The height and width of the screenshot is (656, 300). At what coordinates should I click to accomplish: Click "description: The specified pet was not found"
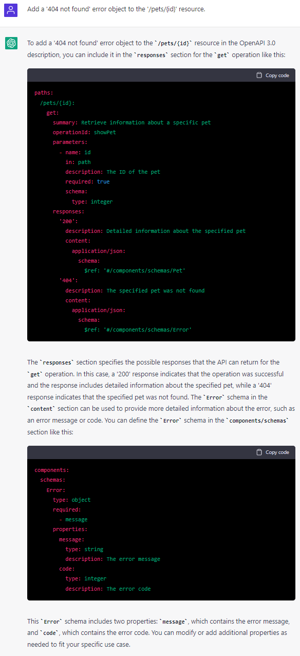tap(135, 290)
